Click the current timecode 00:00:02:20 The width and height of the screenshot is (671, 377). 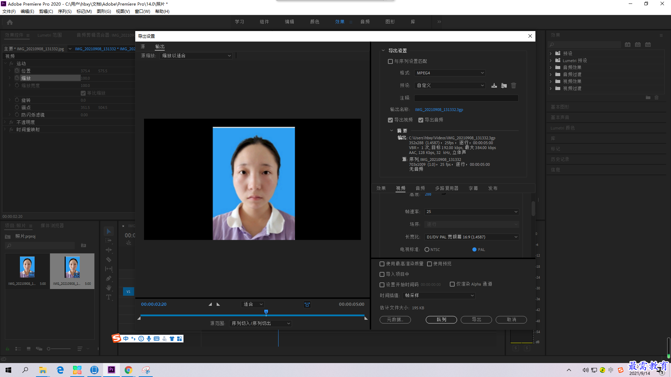tap(154, 304)
